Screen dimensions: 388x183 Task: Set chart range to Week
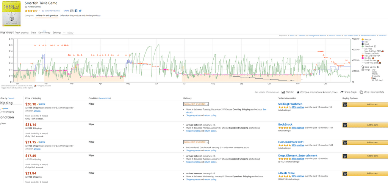374,72
